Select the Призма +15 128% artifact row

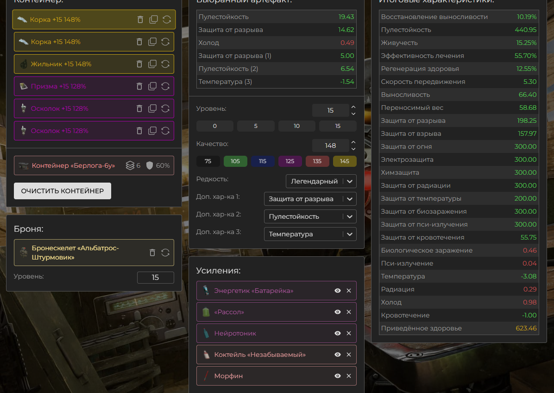click(x=94, y=86)
